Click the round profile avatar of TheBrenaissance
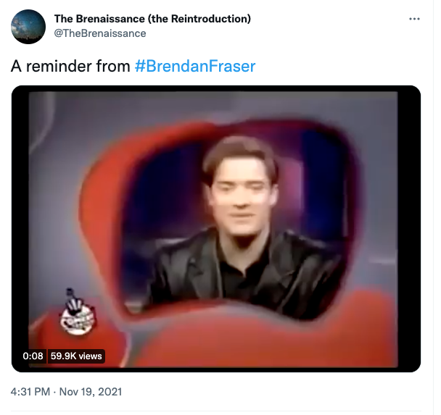The width and height of the screenshot is (441, 415). pos(28,27)
